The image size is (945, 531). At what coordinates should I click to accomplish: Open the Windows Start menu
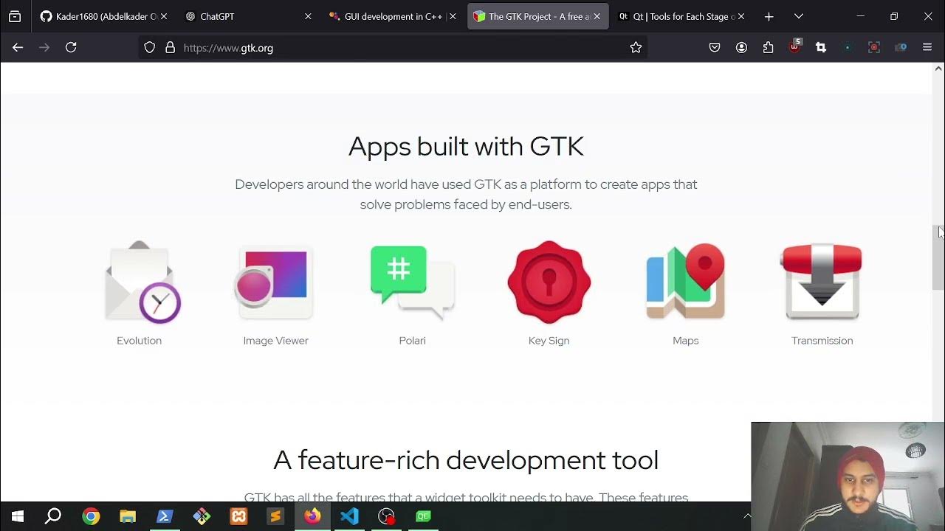[18, 516]
